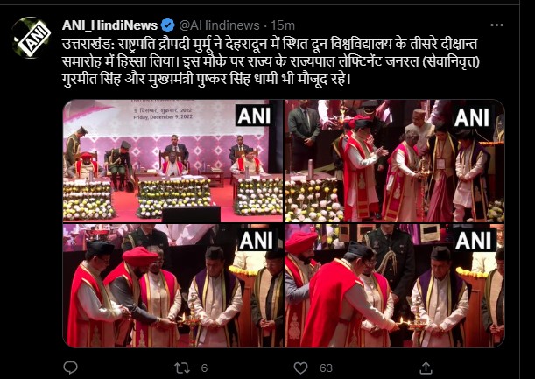Click the ANI watermark in top-right photo

pyautogui.click(x=472, y=117)
